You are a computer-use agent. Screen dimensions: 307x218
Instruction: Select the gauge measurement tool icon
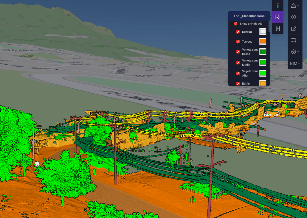point(293,17)
